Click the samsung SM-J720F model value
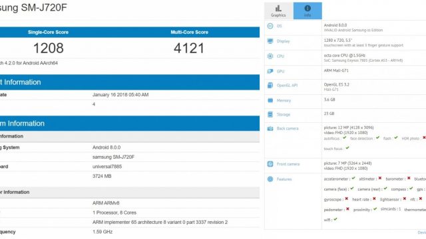This screenshot has height=239, width=426. coord(113,157)
